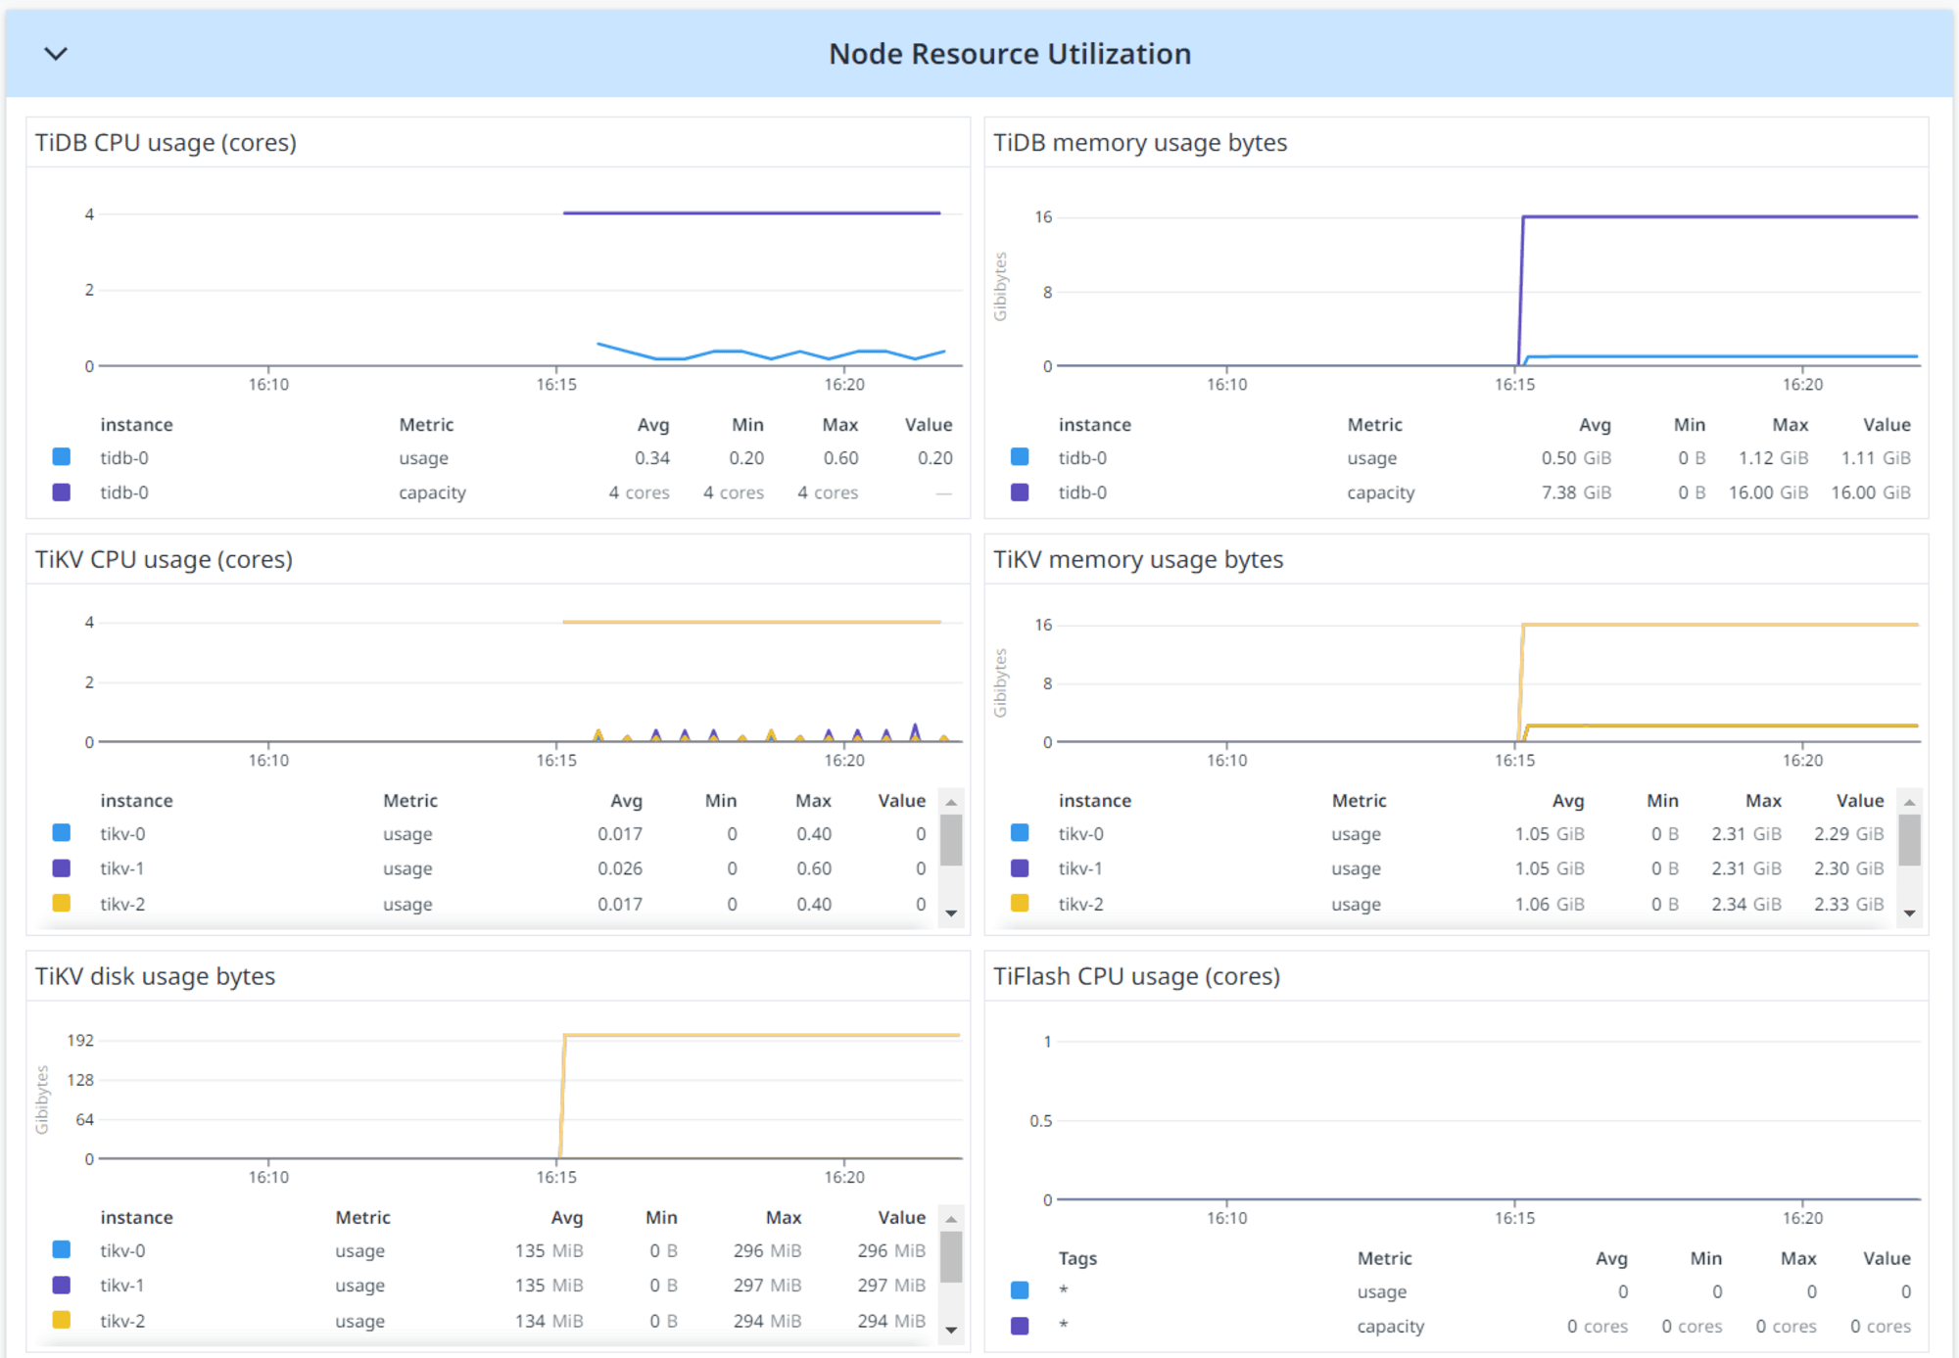Click the 2.34 GiB Max value for tikv-2 memory
The image size is (1959, 1358).
[x=1746, y=905]
